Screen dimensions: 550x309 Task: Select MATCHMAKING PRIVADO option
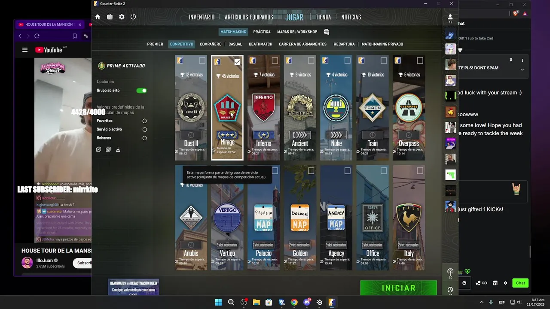coord(382,44)
